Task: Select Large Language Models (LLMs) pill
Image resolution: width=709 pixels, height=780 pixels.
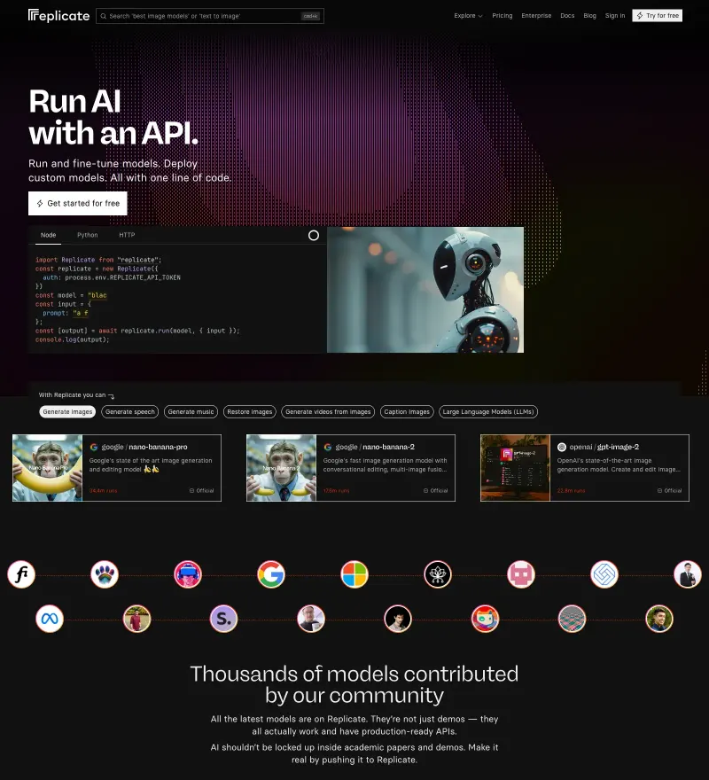Action: pos(488,412)
